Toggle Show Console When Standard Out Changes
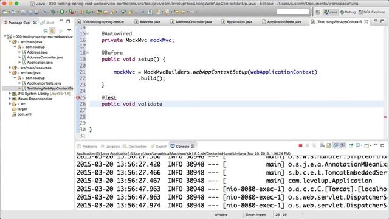 (336, 145)
